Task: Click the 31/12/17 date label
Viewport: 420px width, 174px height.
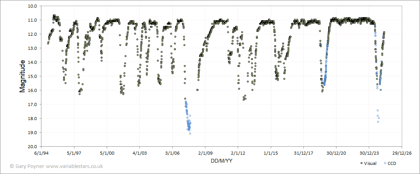Action: coord(303,153)
